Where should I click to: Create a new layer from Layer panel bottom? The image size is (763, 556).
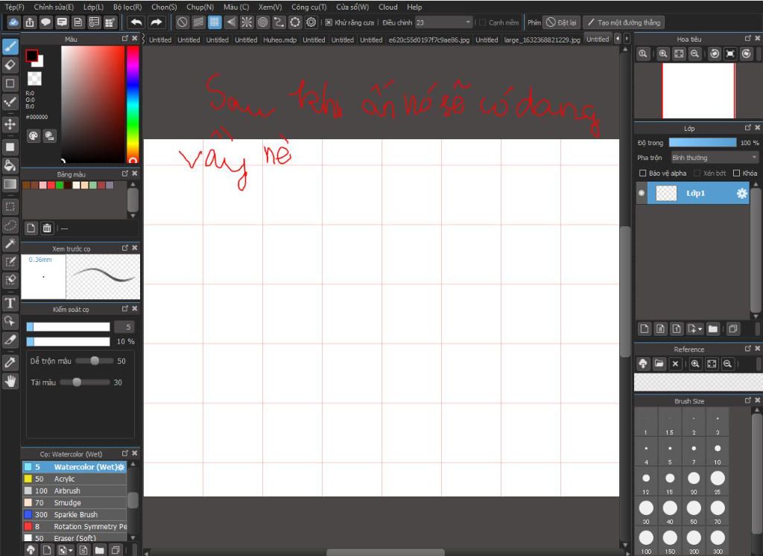click(x=645, y=329)
